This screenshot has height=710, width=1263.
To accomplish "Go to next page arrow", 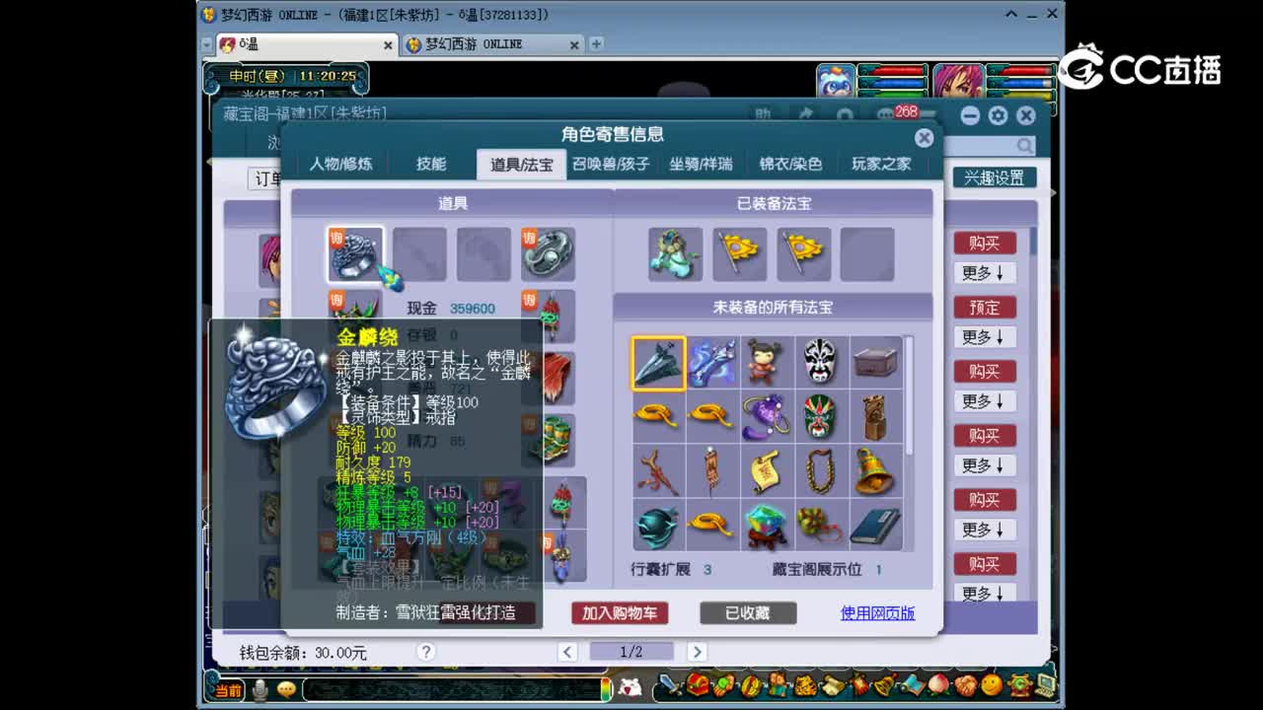I will click(x=697, y=652).
